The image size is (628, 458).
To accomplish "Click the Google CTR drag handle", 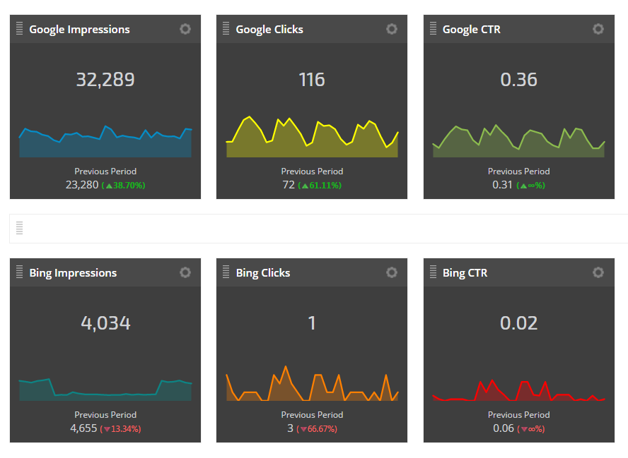I will point(433,29).
